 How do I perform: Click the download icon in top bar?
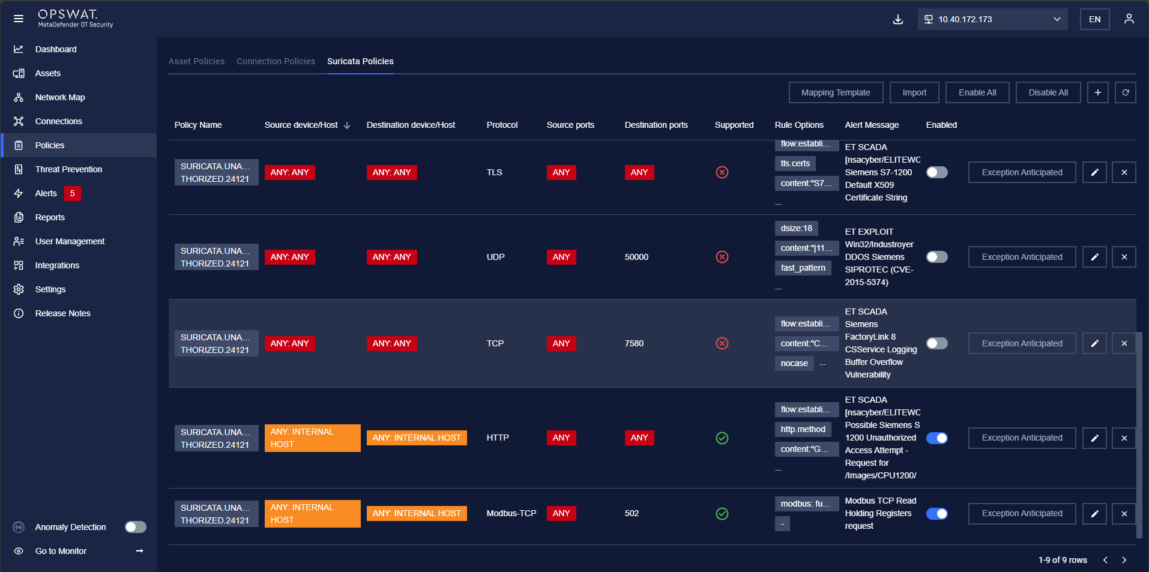click(898, 19)
